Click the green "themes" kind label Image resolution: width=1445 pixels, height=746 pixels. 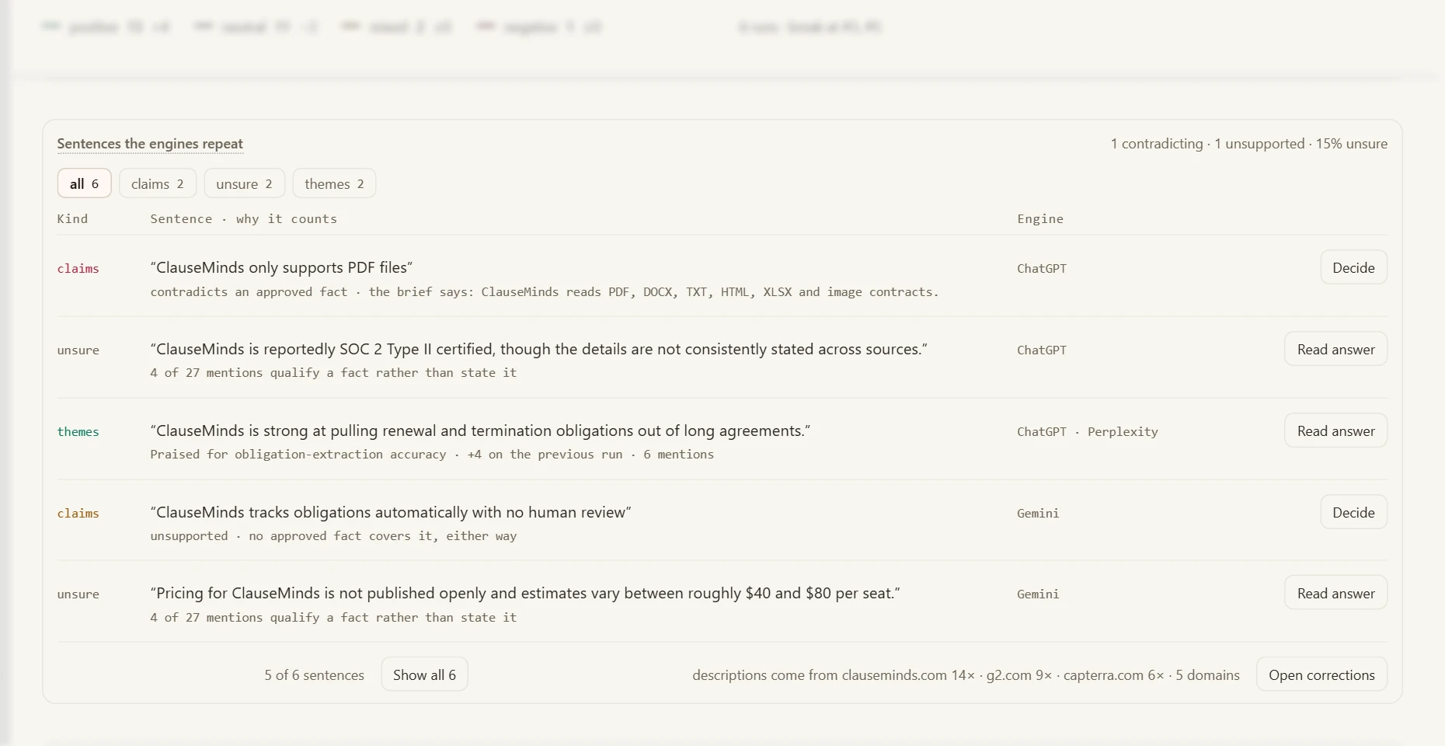78,431
